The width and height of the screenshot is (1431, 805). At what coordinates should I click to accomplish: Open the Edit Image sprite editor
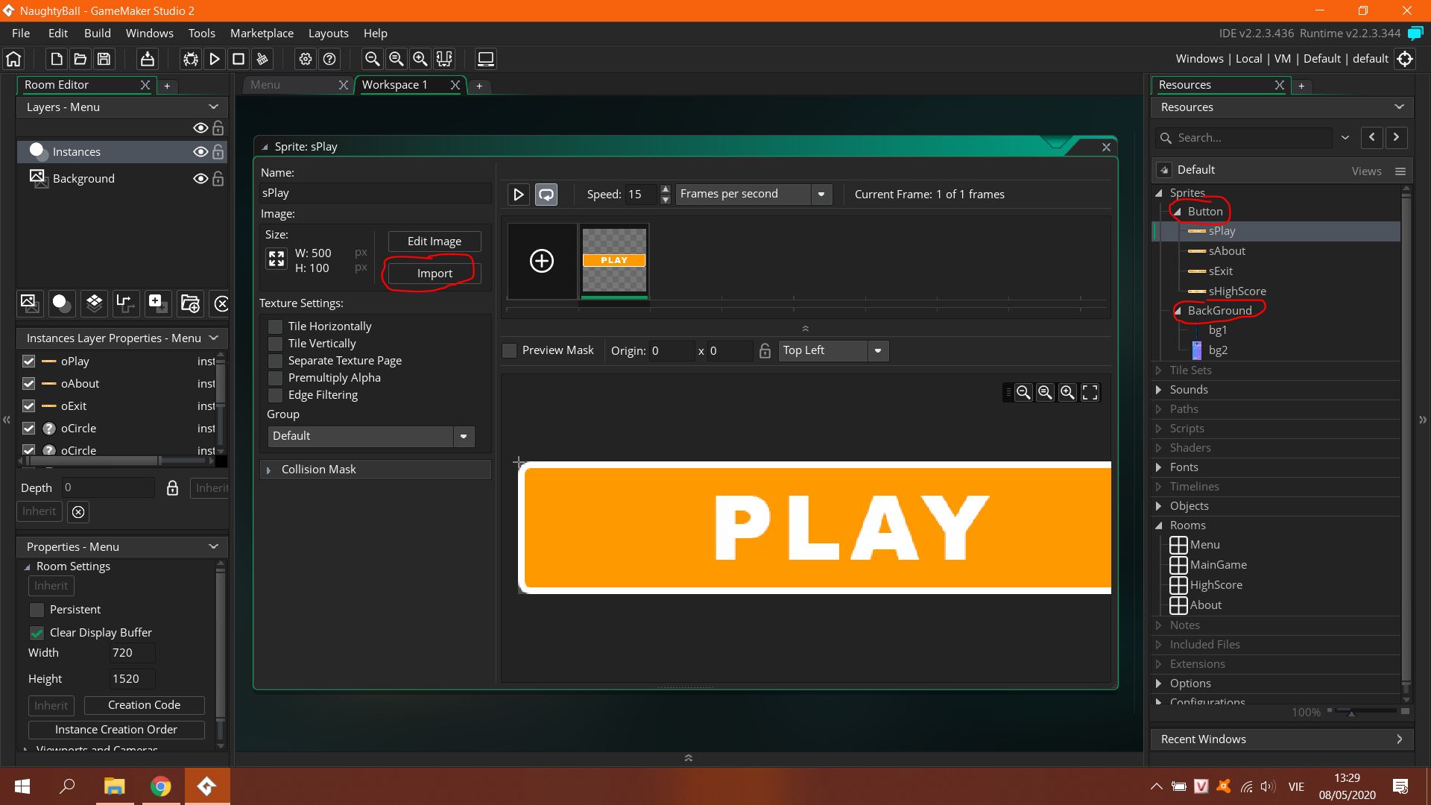[434, 241]
